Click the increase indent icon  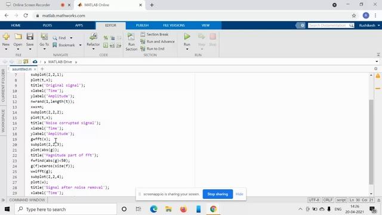click(119, 45)
